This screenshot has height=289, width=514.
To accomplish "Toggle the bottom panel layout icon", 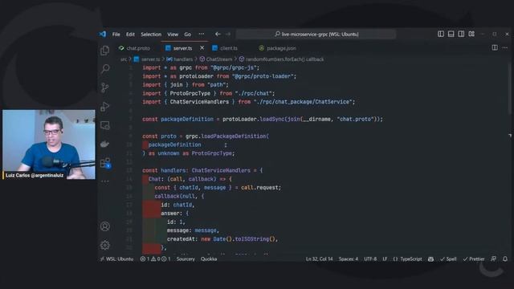I will pyautogui.click(x=451, y=34).
